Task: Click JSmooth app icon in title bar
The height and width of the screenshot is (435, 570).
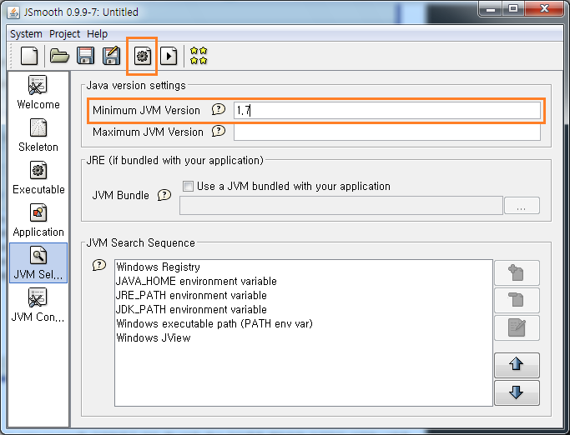Action: click(x=13, y=12)
